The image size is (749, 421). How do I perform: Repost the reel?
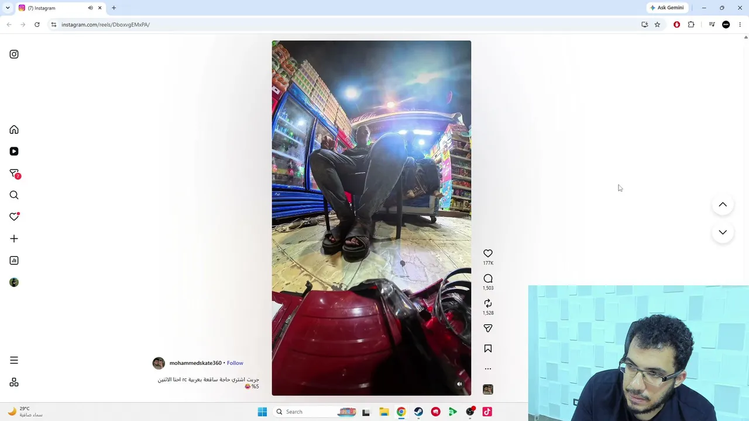coord(488,303)
